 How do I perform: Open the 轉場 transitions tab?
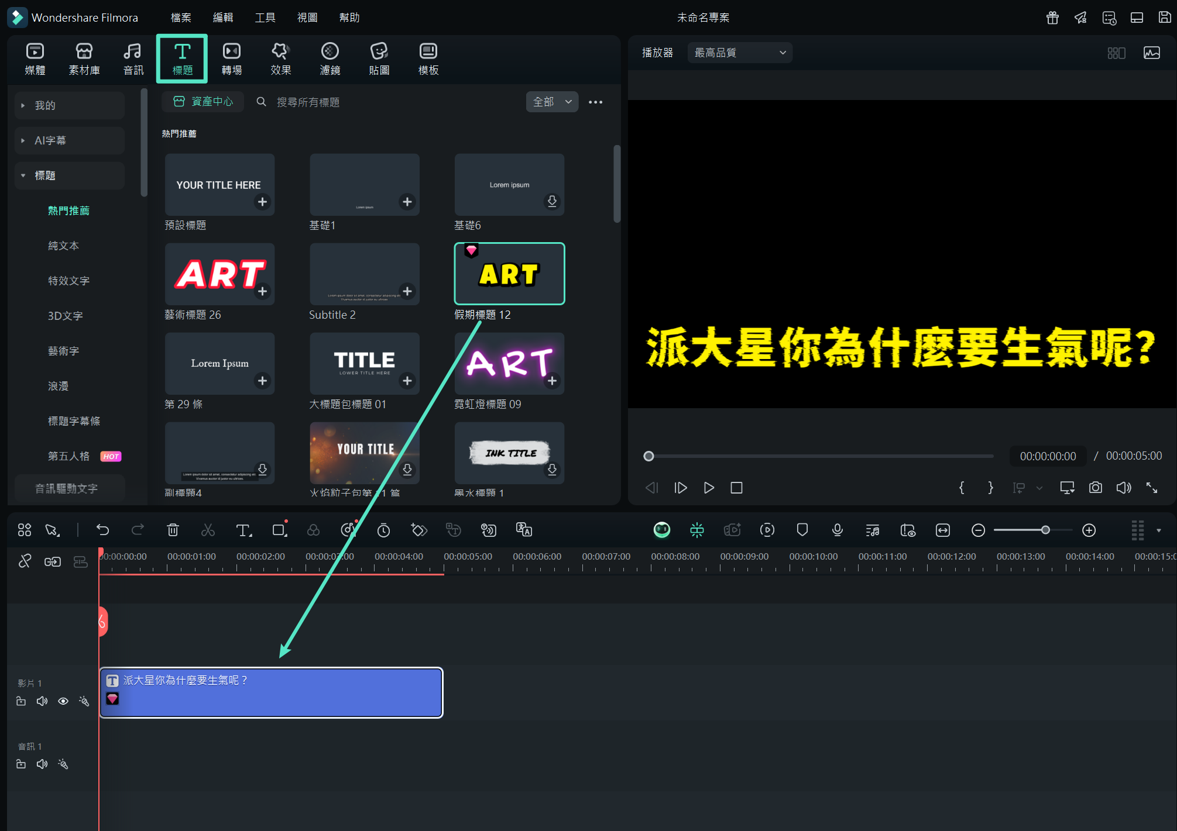pos(232,58)
